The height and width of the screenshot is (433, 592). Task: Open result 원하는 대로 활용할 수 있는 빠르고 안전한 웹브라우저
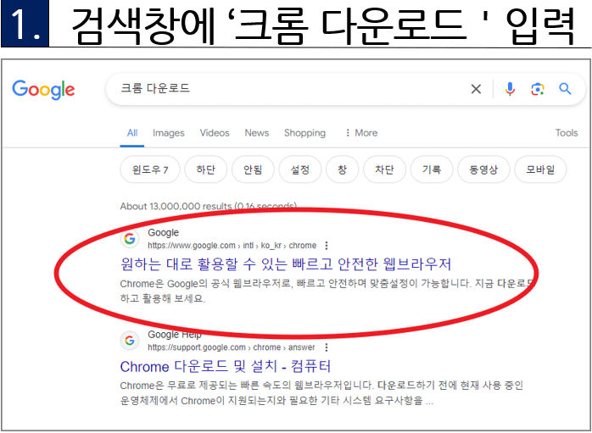(286, 264)
